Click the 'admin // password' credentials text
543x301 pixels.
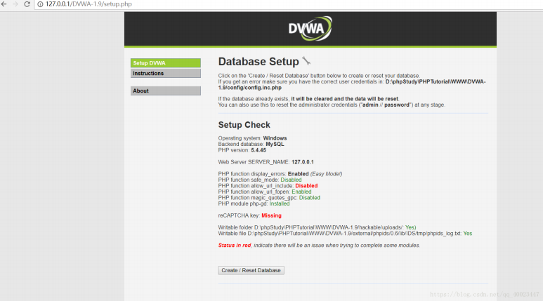(x=386, y=105)
